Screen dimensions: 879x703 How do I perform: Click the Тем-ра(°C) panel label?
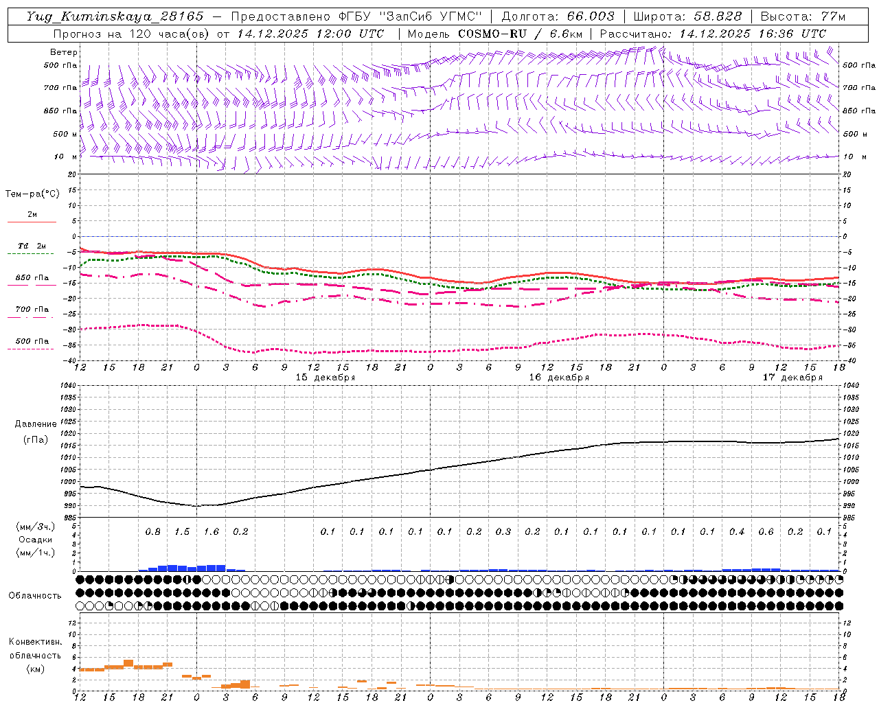(32, 194)
